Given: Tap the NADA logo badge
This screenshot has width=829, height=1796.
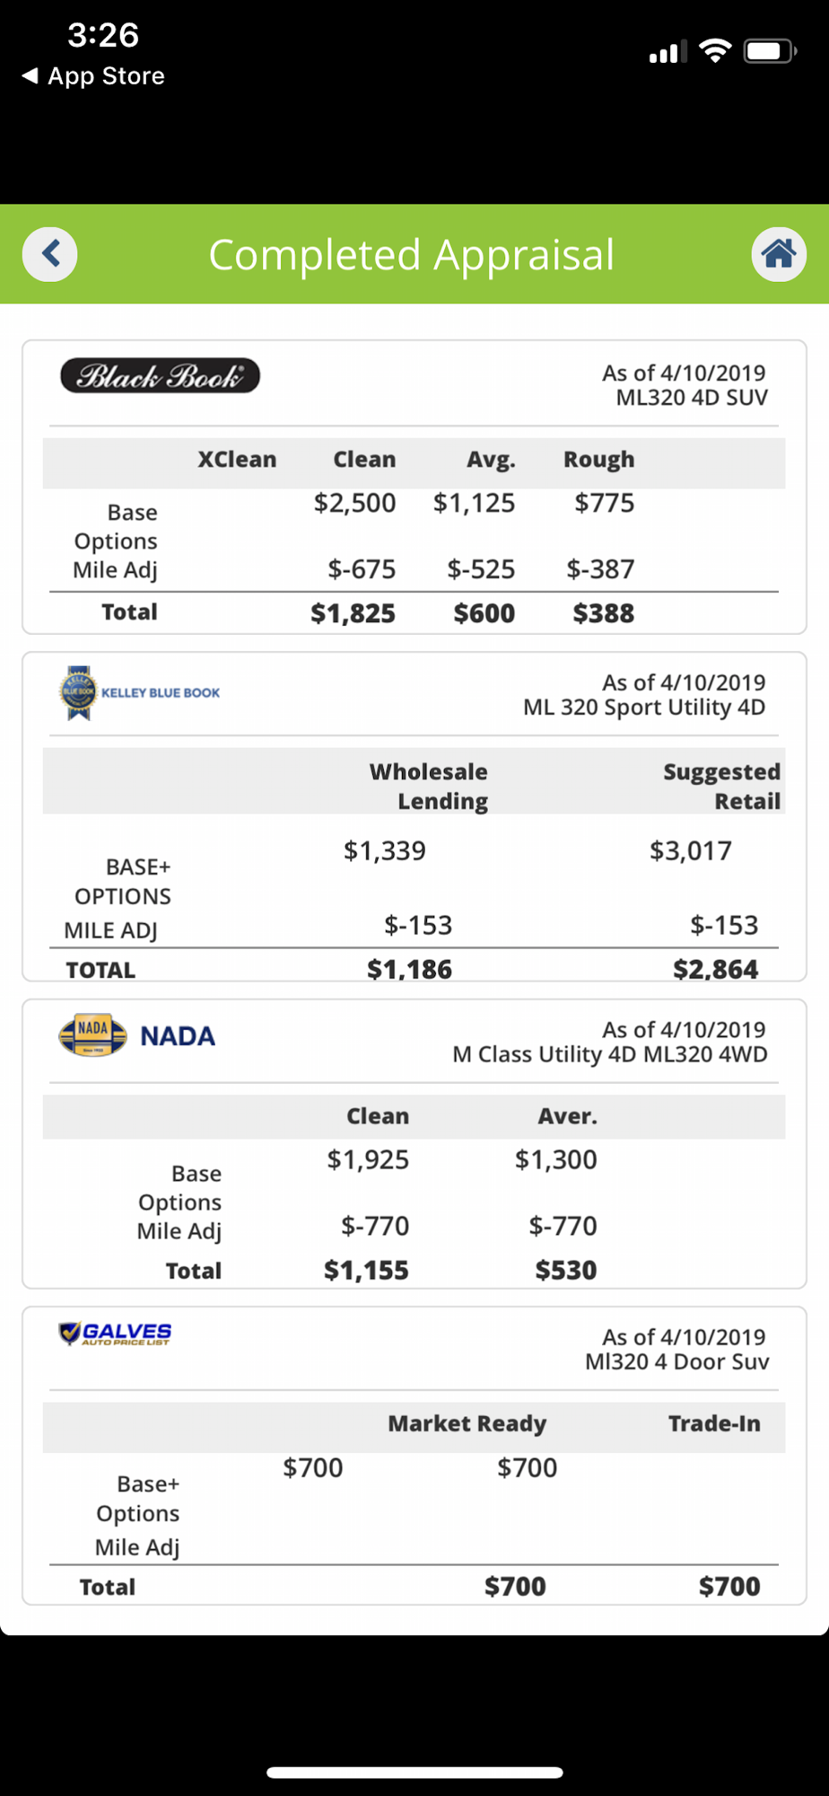Looking at the screenshot, I should (x=92, y=1035).
